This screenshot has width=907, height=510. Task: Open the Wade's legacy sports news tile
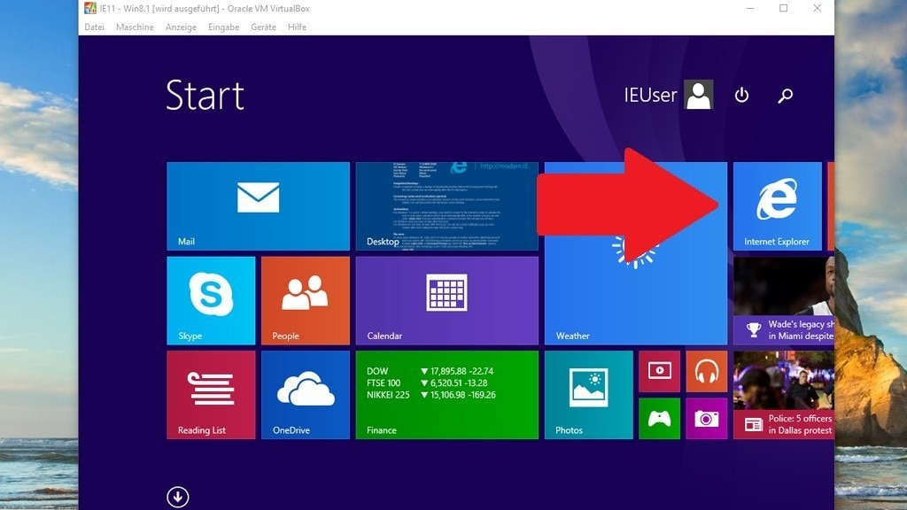coord(783,301)
